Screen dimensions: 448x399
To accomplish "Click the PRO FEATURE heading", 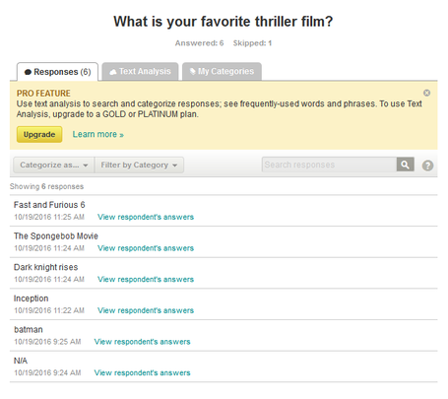I will pos(43,94).
